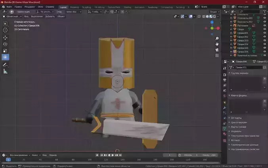
Task: Expand the UV-карты panel
Action: pyautogui.click(x=236, y=118)
